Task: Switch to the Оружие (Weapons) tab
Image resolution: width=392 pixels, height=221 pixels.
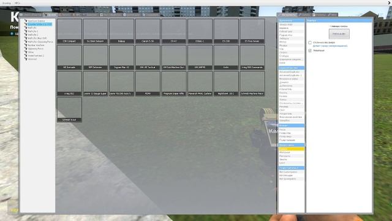Action: tap(50, 15)
